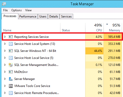The width and height of the screenshot is (123, 97).
Task: Click the SQL Server Windows NT process icon
Action: point(11,51)
